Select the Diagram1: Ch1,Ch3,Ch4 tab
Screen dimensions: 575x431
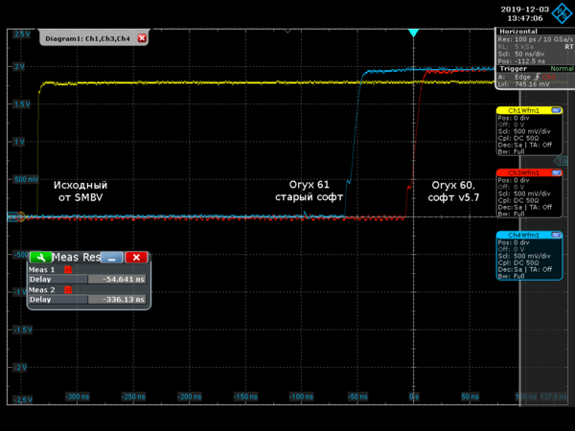tap(88, 38)
